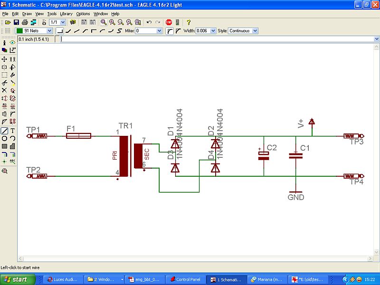Select the Delete X tool
This screenshot has height=285, width=380.
pyautogui.click(x=4, y=91)
